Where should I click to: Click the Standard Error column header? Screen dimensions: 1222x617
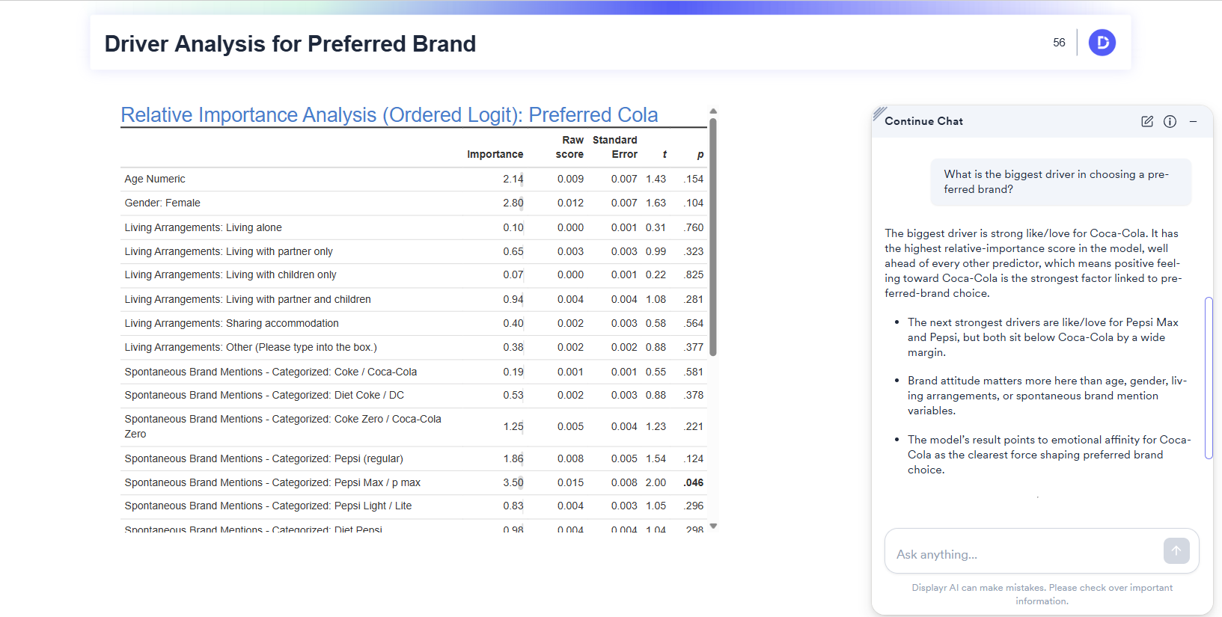point(615,147)
